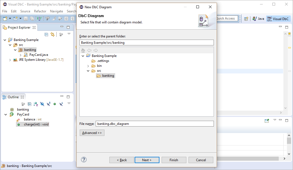Collapse PayCard class in Outline
This screenshot has height=170, width=293.
tap(5, 114)
